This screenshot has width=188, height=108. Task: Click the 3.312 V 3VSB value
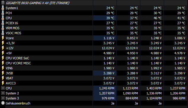click(156, 73)
